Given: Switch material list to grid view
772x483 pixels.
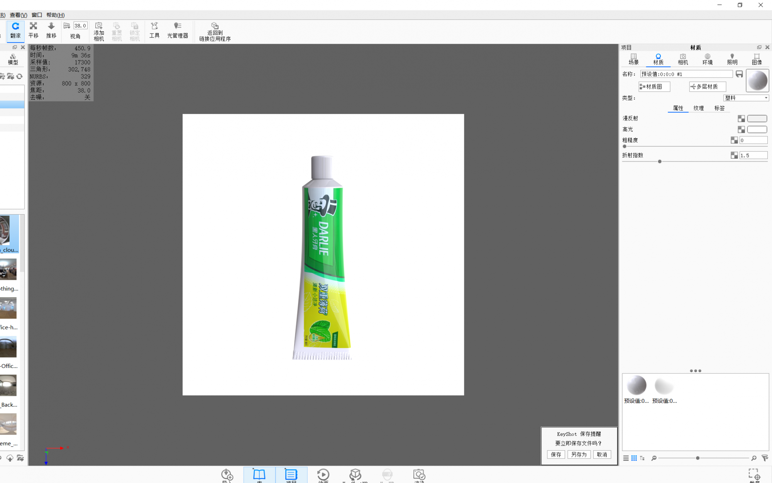Looking at the screenshot, I should [634, 458].
